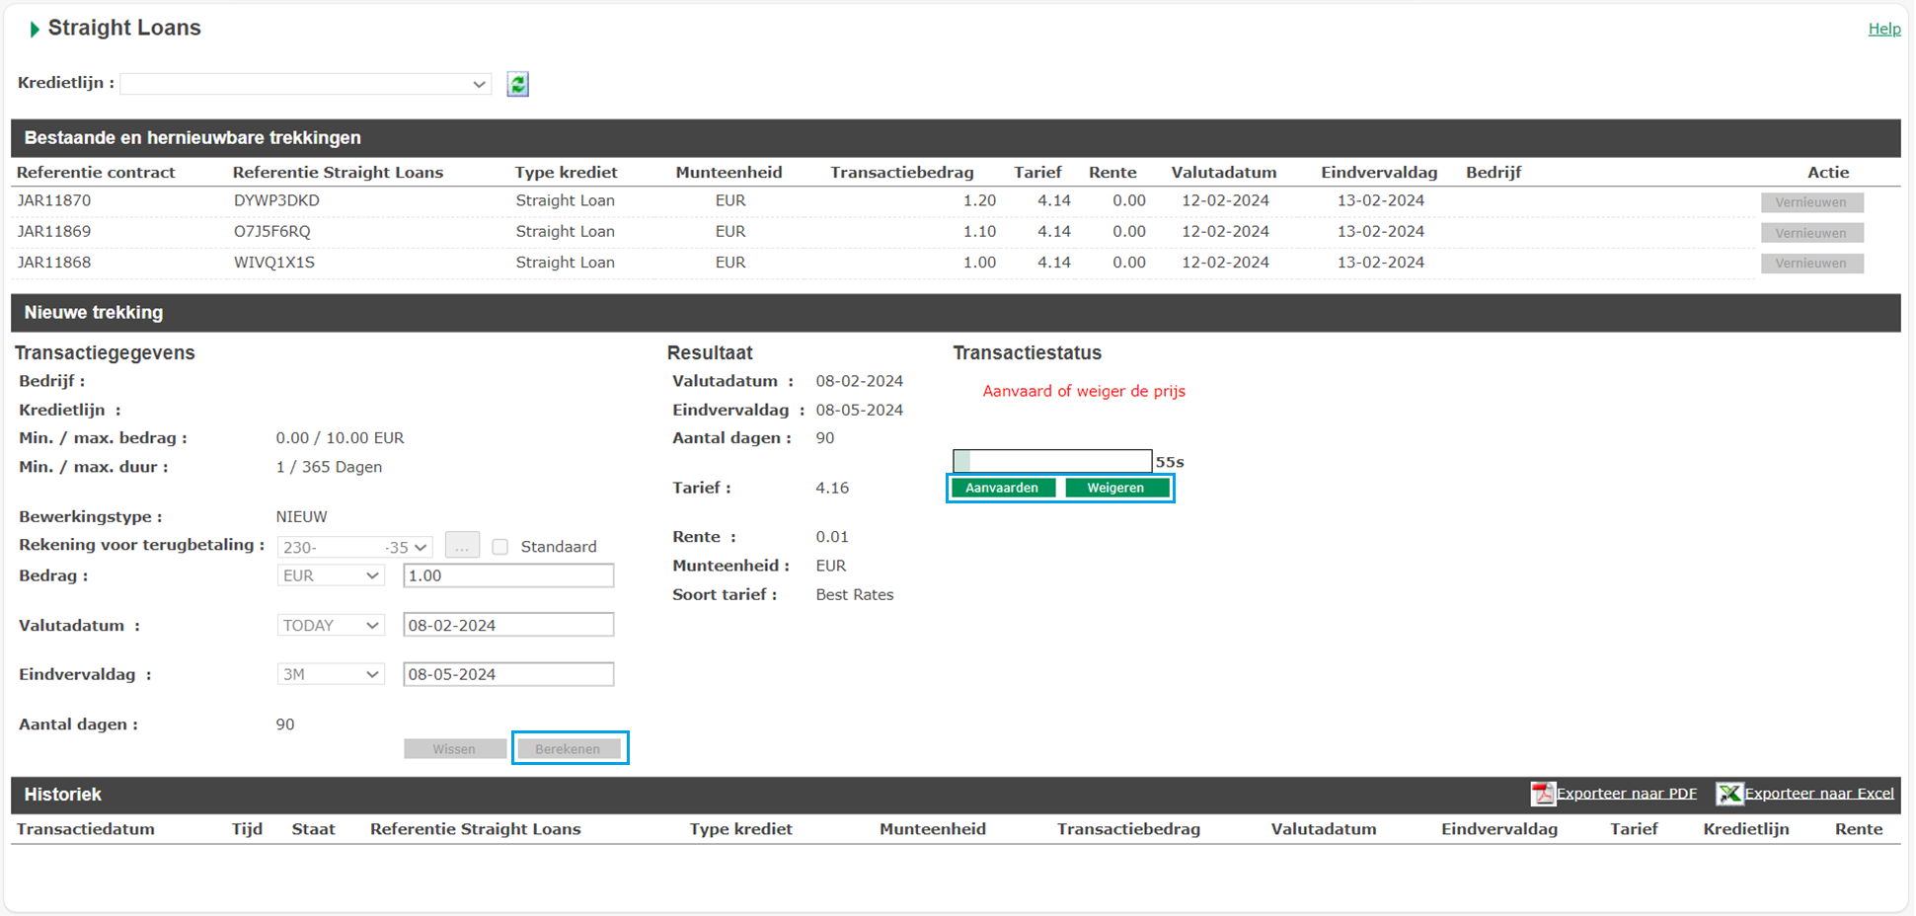Open the repayment account dropdown
The height and width of the screenshot is (916, 1916).
tap(354, 547)
